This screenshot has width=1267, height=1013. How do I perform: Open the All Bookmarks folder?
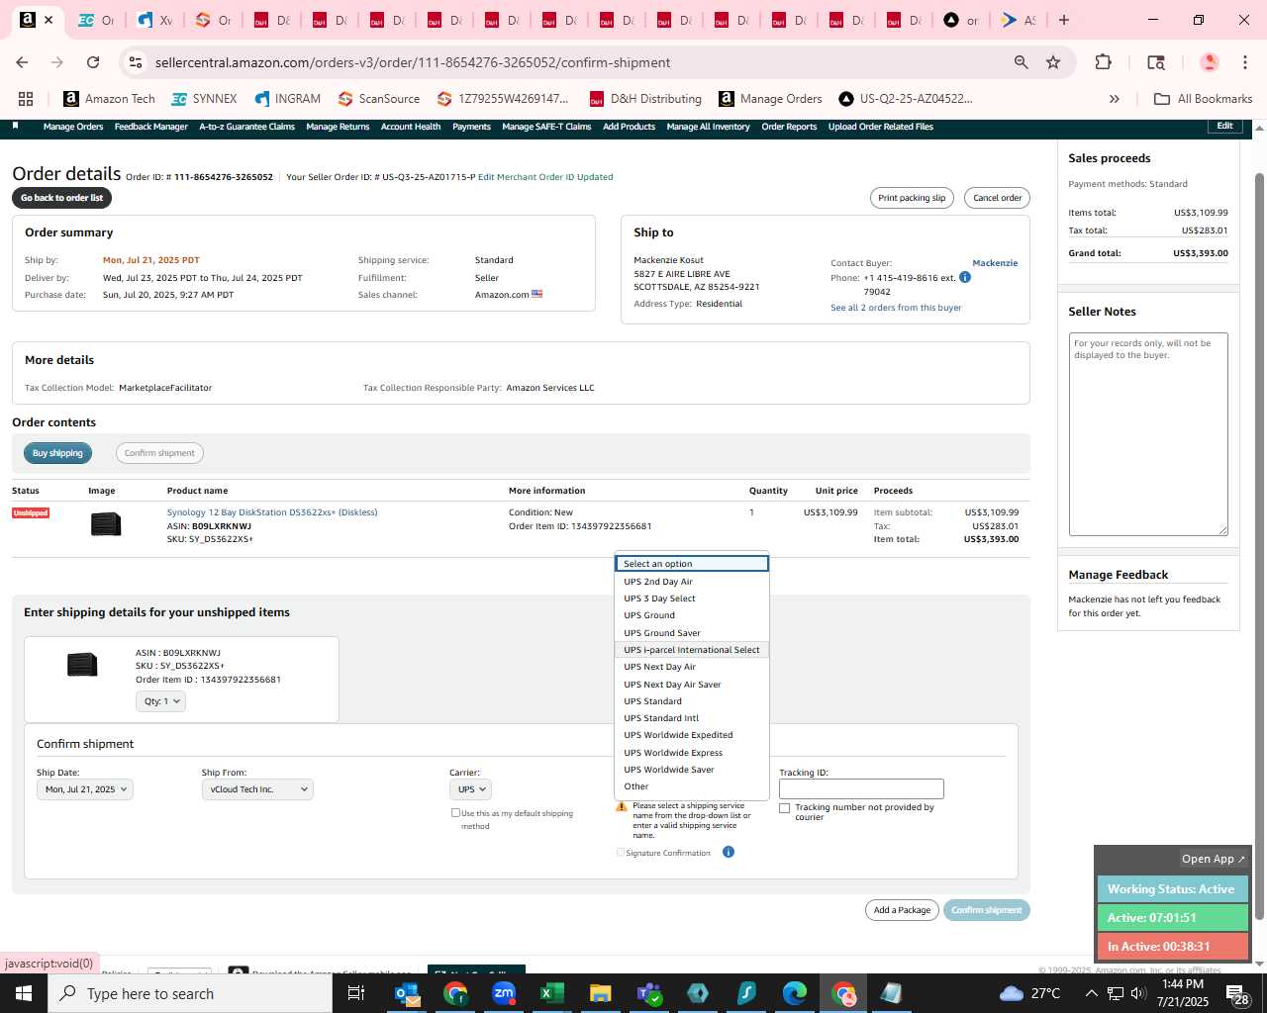pyautogui.click(x=1203, y=99)
